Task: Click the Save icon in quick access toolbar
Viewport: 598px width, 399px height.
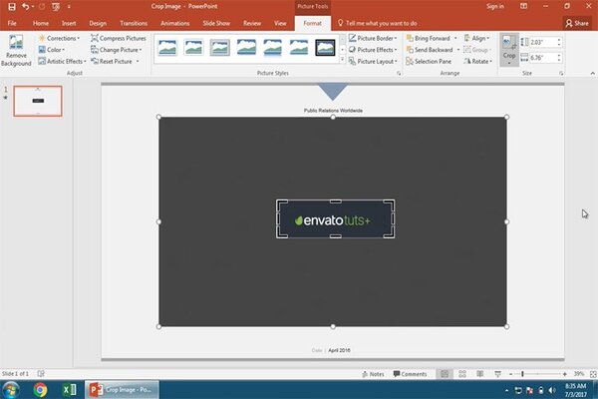Action: (x=12, y=7)
